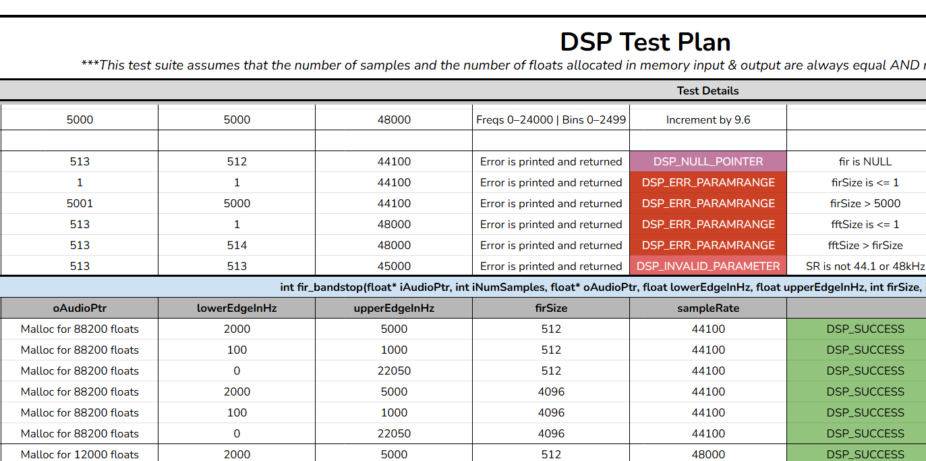Click the 'Increment by 9.6' cell
The width and height of the screenshot is (926, 461).
[707, 119]
